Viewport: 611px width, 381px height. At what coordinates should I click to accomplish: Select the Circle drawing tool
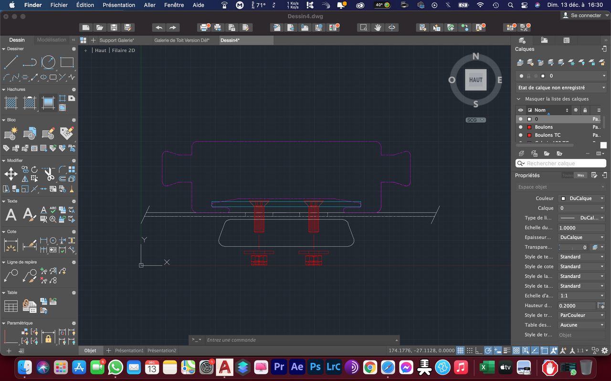pyautogui.click(x=48, y=62)
